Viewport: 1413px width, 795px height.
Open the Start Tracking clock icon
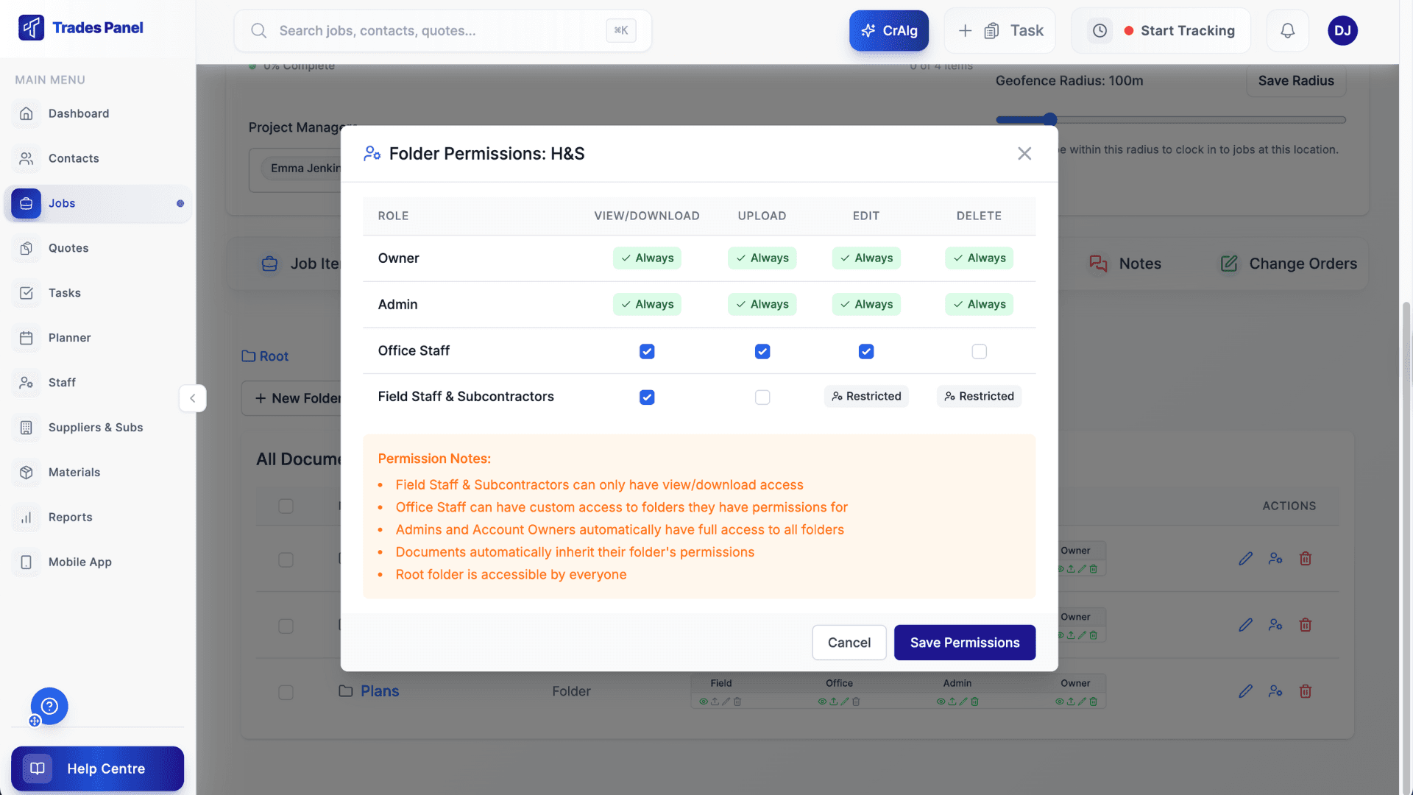(x=1099, y=30)
